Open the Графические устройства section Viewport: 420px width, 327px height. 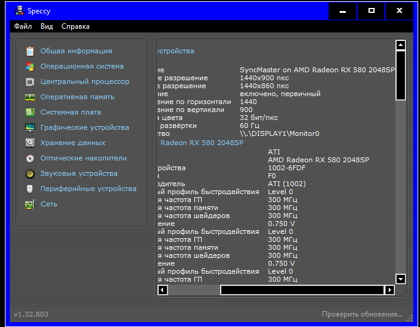(85, 128)
